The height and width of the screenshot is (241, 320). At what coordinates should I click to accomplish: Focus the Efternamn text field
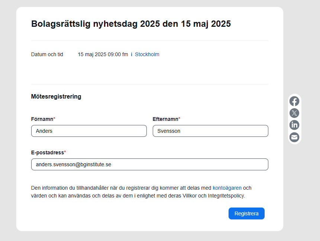(x=210, y=131)
